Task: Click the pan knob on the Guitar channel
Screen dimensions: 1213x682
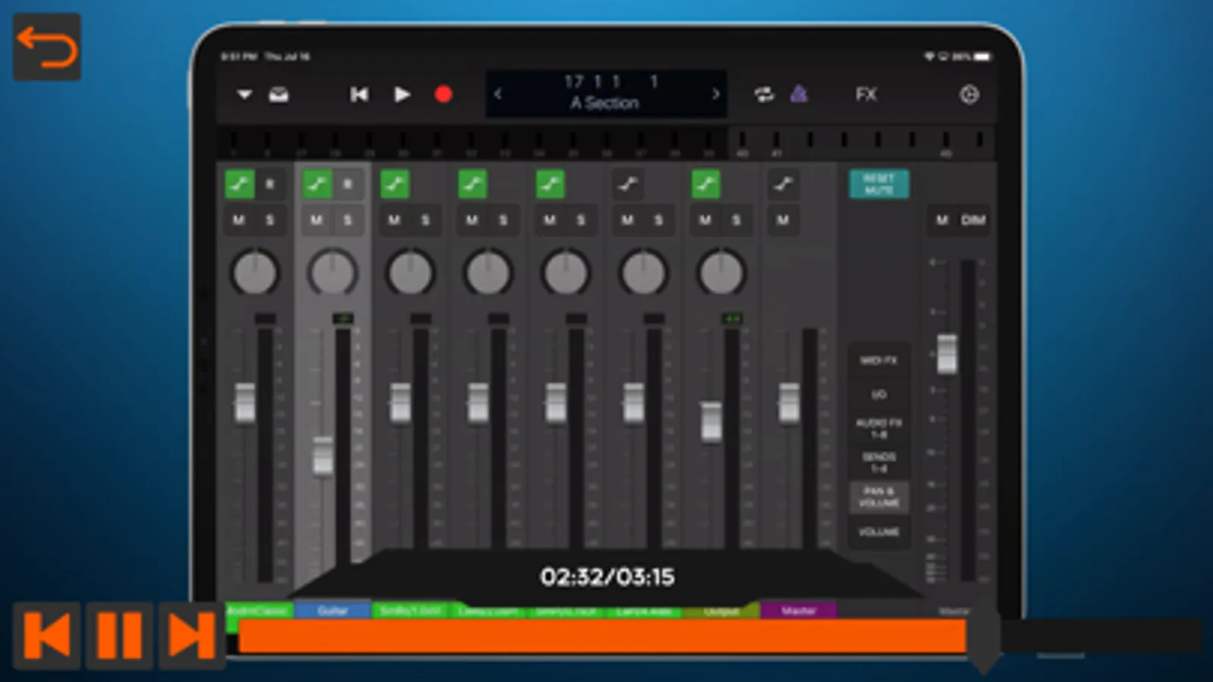Action: [x=333, y=273]
